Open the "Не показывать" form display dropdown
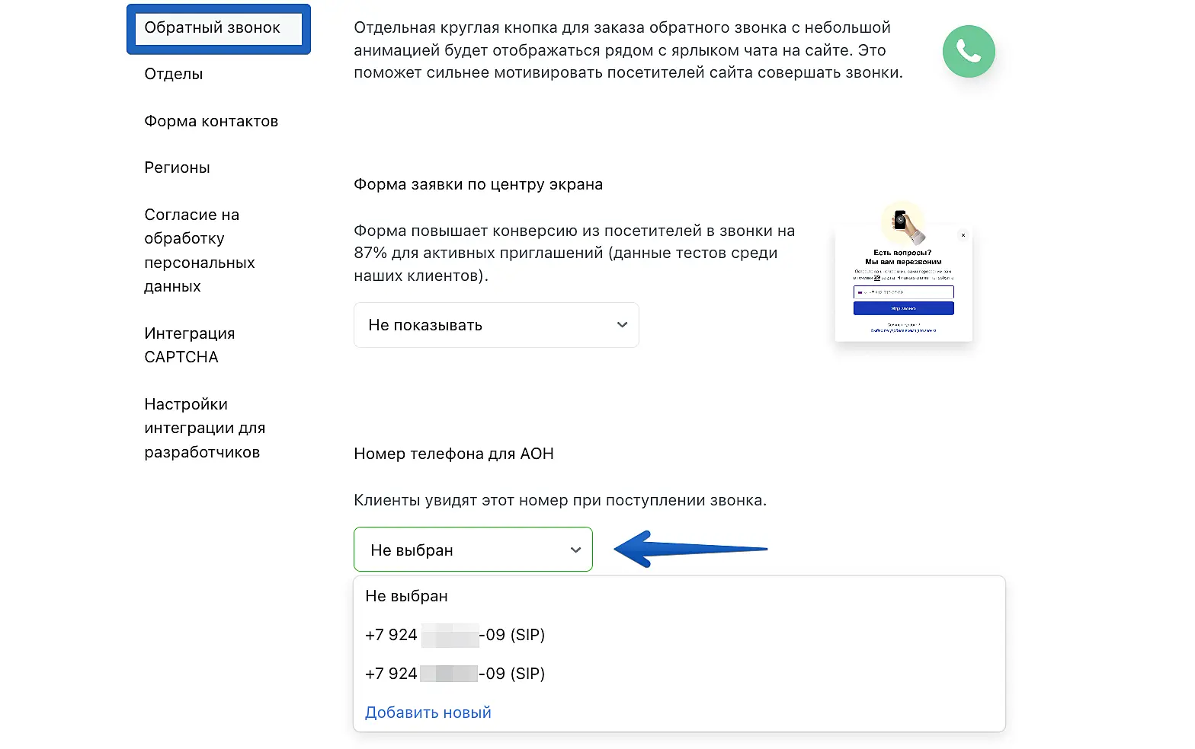1195x749 pixels. (496, 325)
